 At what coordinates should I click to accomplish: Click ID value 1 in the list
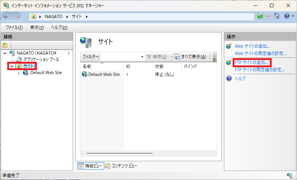[x=127, y=74]
